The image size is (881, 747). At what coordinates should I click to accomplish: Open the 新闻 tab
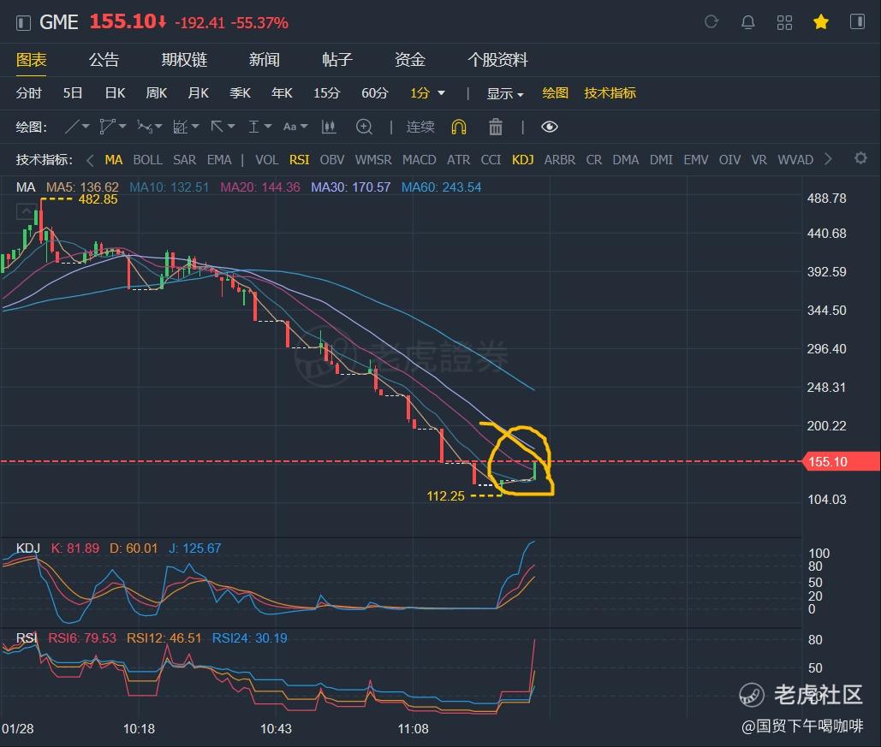coord(264,60)
